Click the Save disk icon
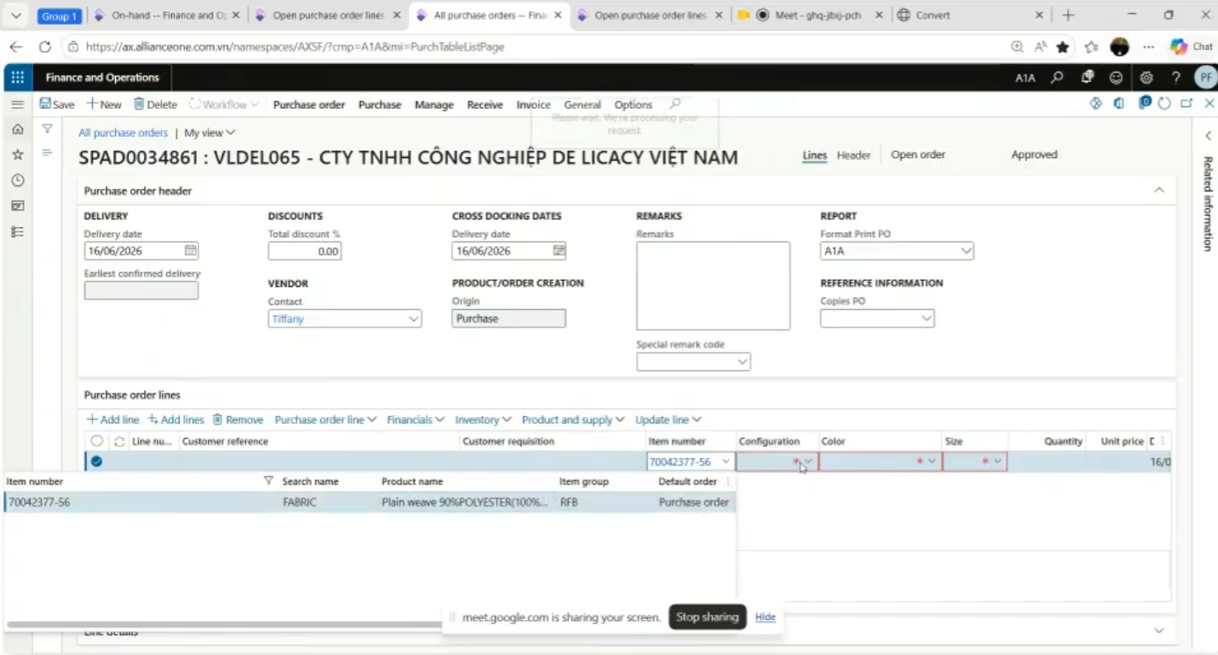1218x655 pixels. (57, 104)
